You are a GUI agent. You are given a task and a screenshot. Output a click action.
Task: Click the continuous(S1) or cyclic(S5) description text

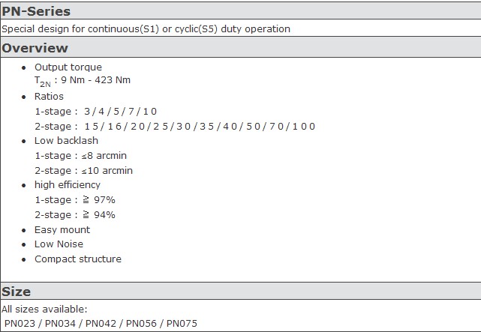146,28
